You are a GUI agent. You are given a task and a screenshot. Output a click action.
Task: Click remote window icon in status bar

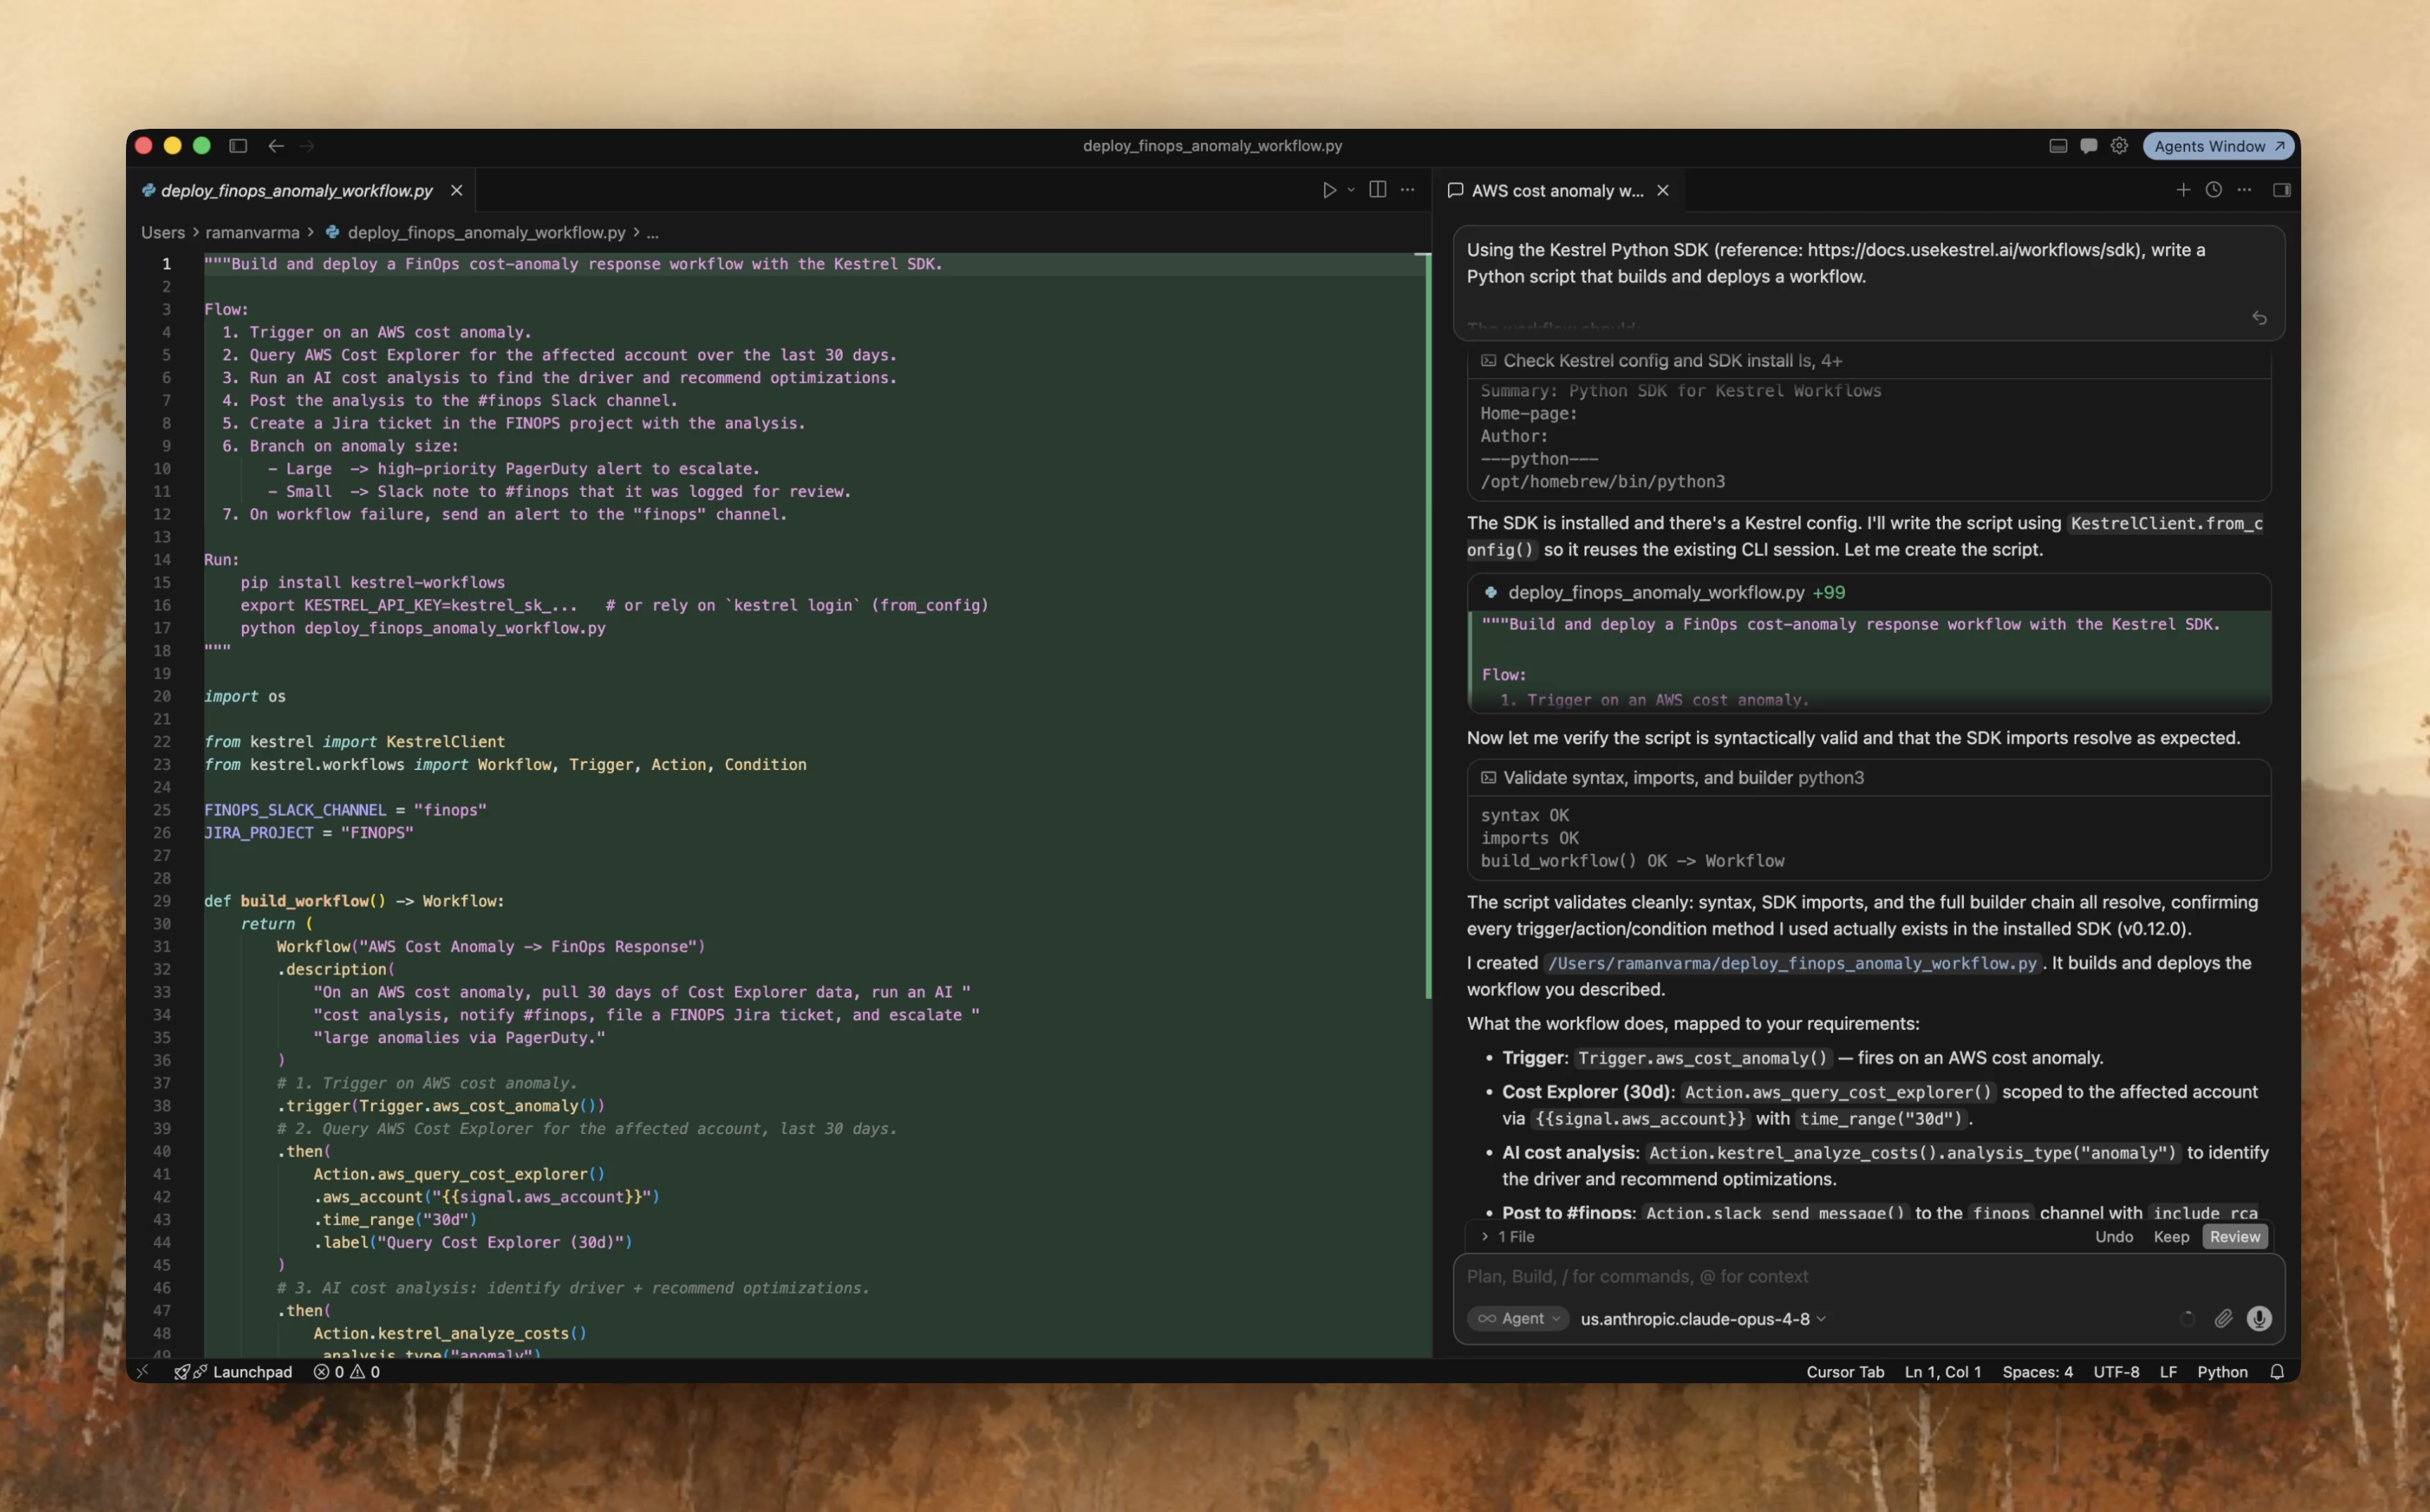pyautogui.click(x=143, y=1372)
